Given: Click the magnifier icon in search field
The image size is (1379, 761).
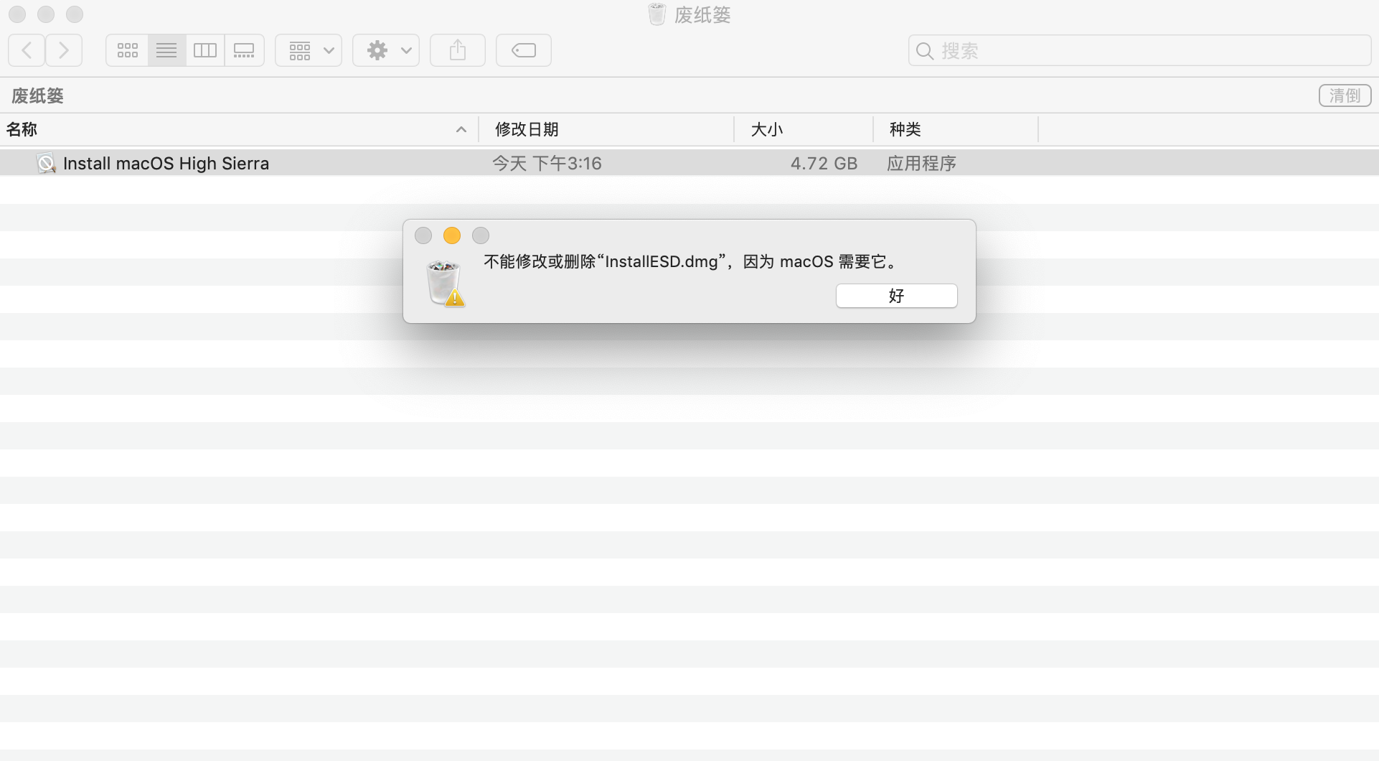Looking at the screenshot, I should tap(925, 51).
